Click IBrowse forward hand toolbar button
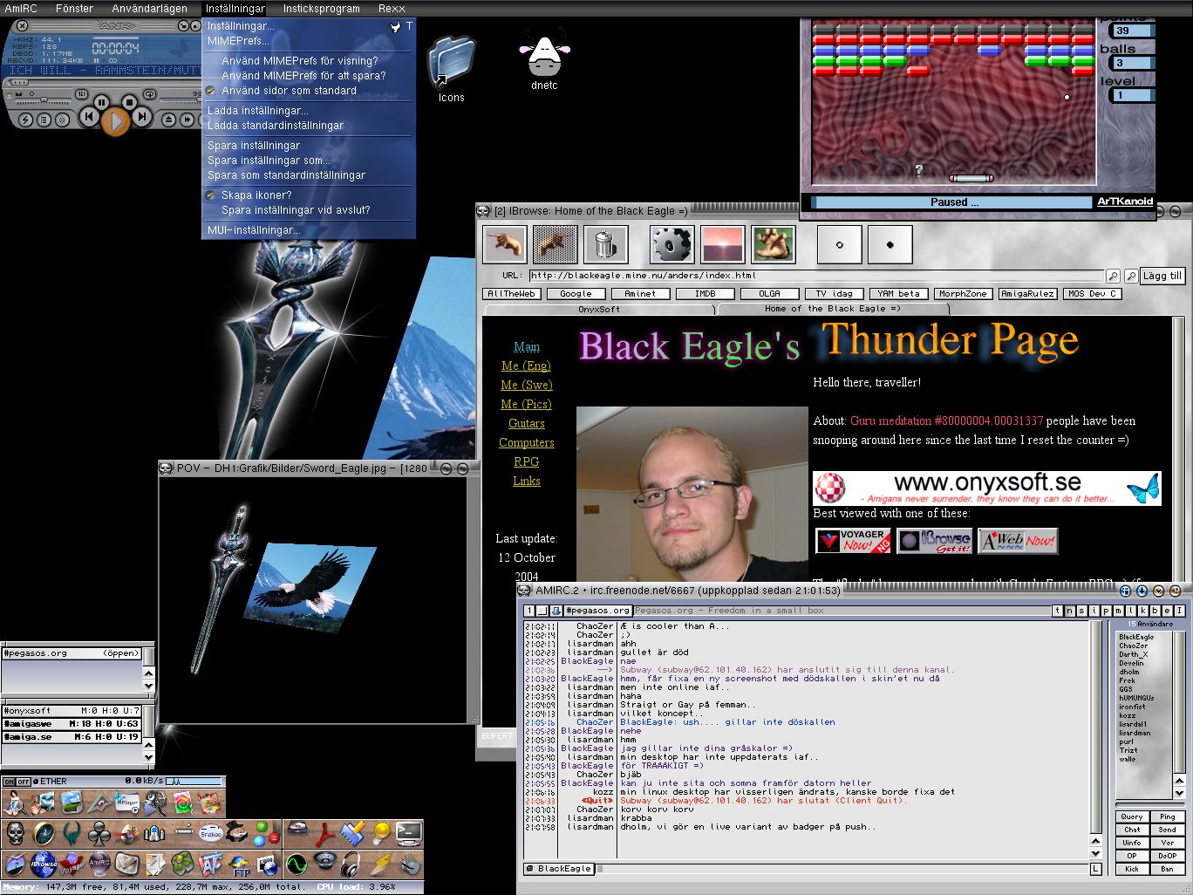 tap(556, 244)
